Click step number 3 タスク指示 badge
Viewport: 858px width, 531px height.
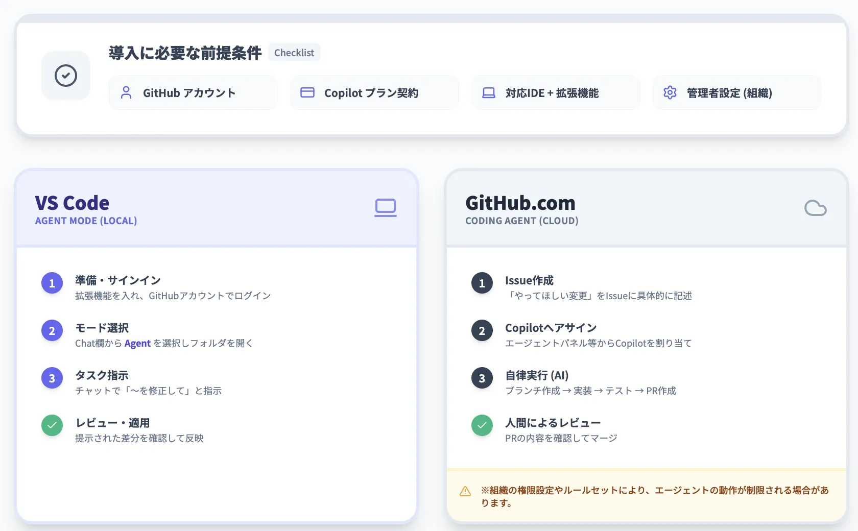[x=52, y=378]
